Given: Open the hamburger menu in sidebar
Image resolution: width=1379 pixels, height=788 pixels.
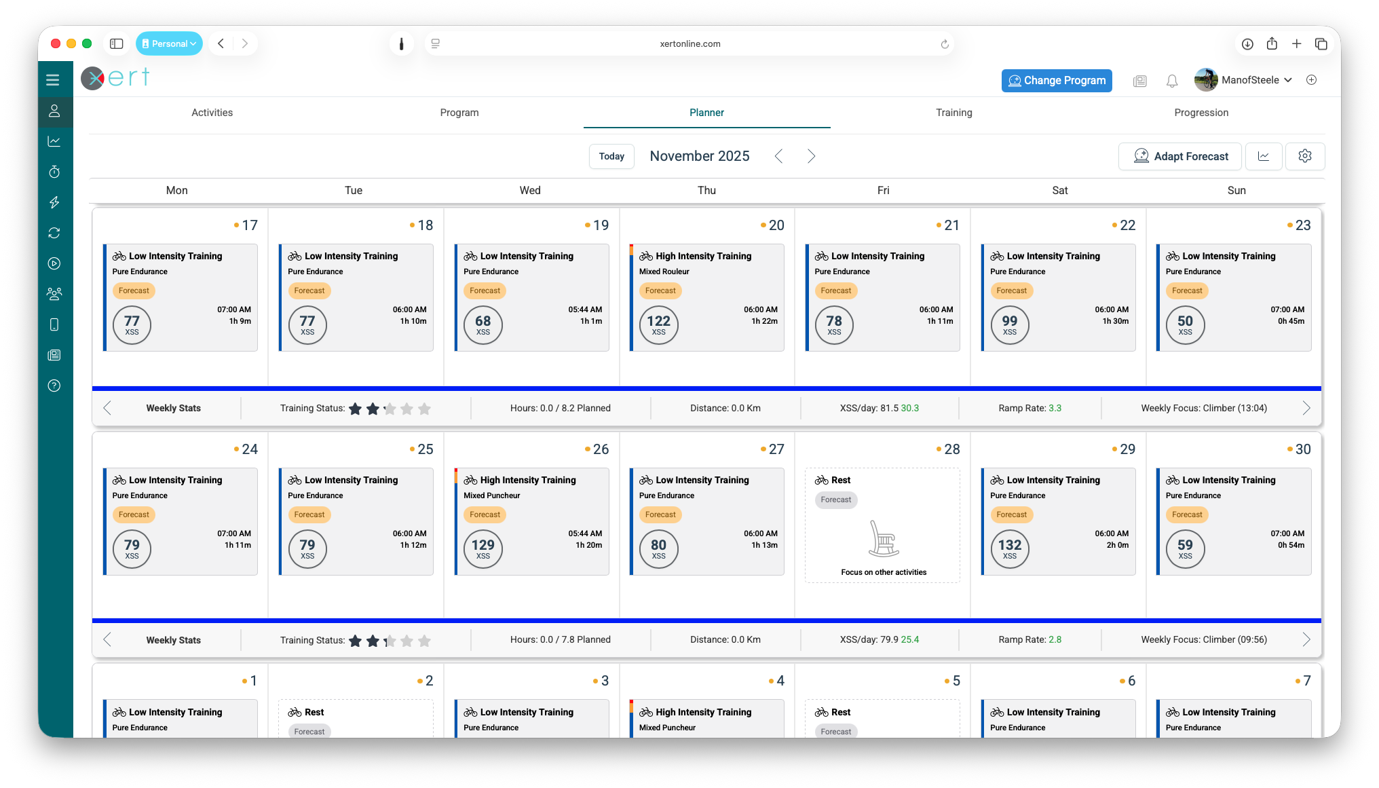Looking at the screenshot, I should [x=53, y=80].
